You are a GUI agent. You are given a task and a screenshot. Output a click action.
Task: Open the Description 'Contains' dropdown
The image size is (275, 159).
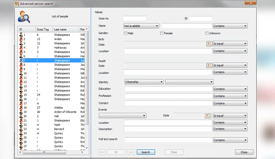coord(230,129)
